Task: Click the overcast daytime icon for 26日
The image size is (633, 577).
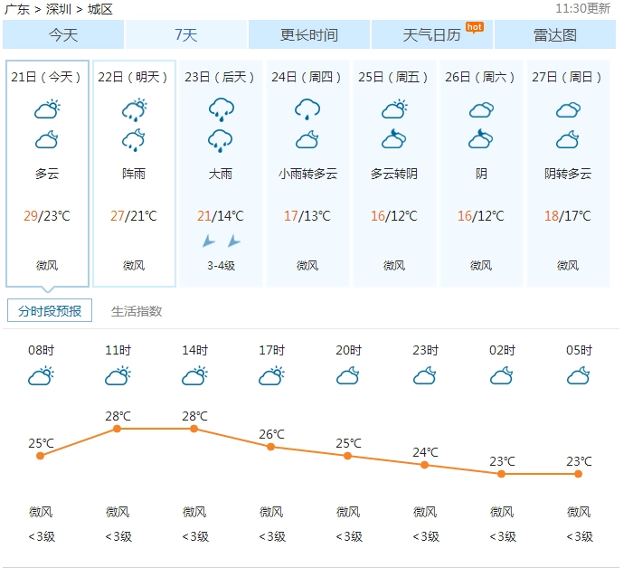Action: (481, 109)
